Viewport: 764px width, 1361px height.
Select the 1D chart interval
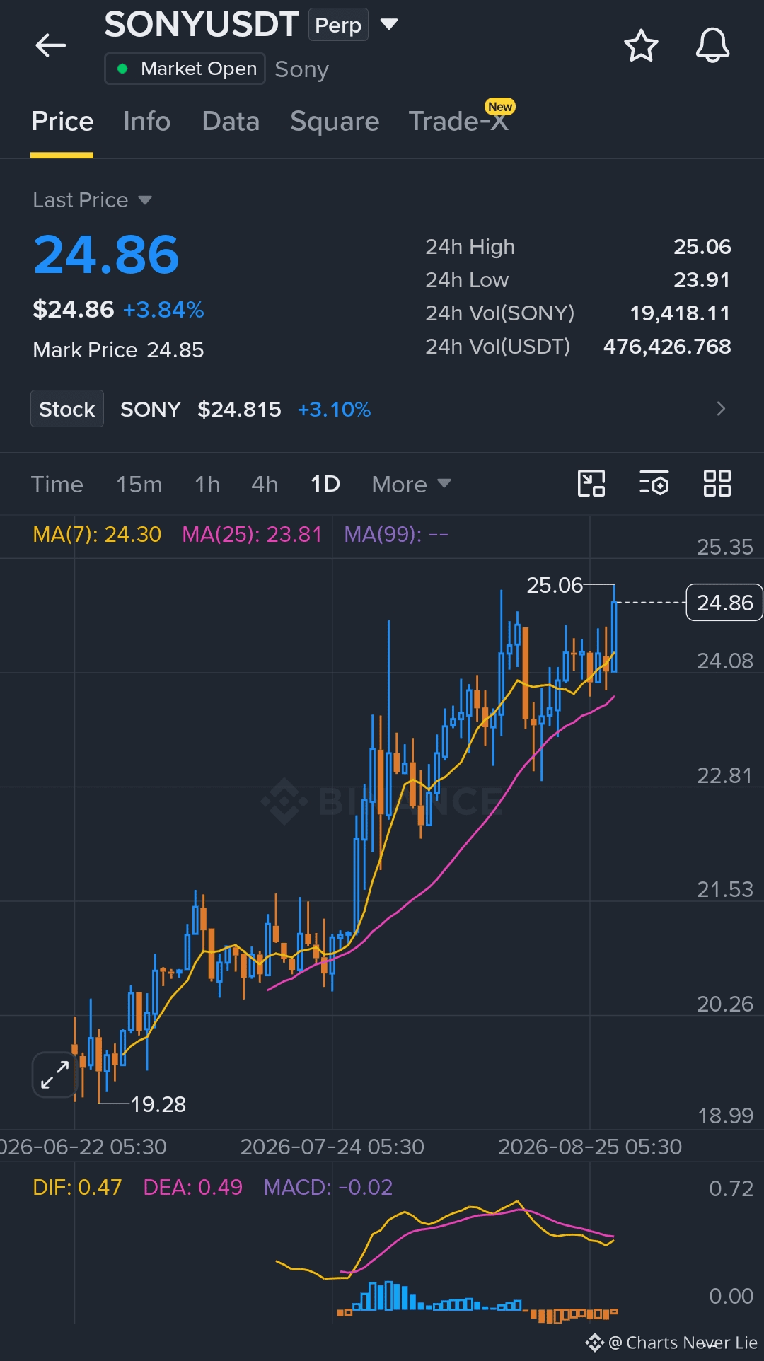(325, 485)
